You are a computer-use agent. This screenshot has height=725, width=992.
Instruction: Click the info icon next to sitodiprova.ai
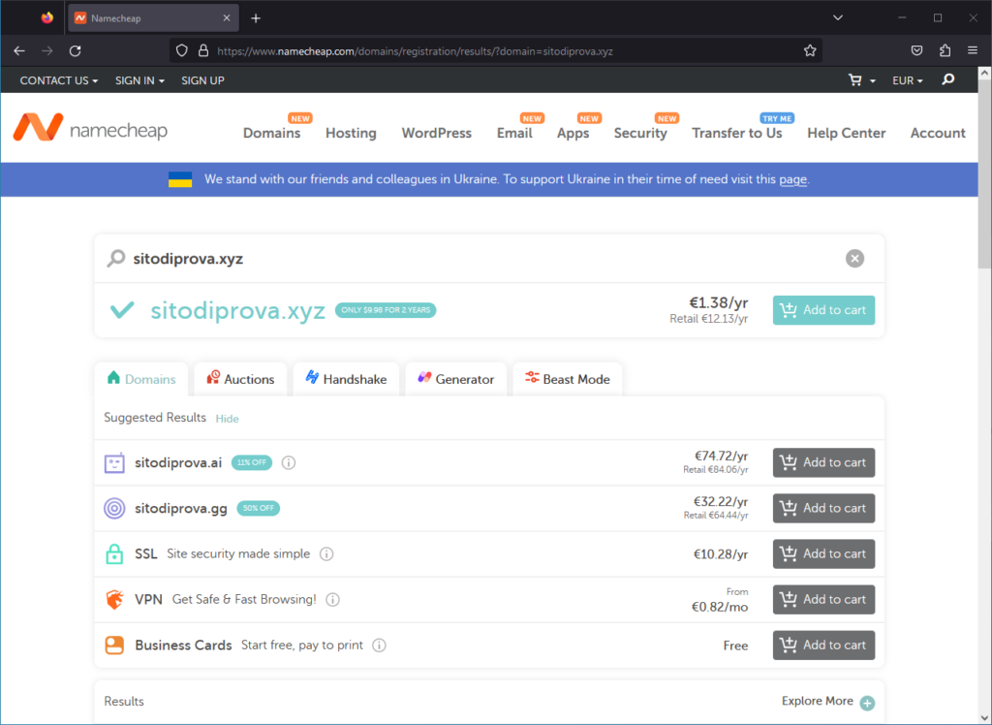pos(289,463)
